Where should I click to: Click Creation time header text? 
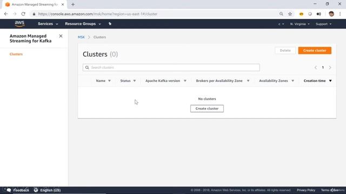click(315, 81)
